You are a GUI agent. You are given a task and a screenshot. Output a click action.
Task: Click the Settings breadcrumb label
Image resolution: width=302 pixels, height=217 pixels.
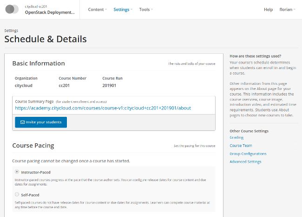[x=11, y=31]
